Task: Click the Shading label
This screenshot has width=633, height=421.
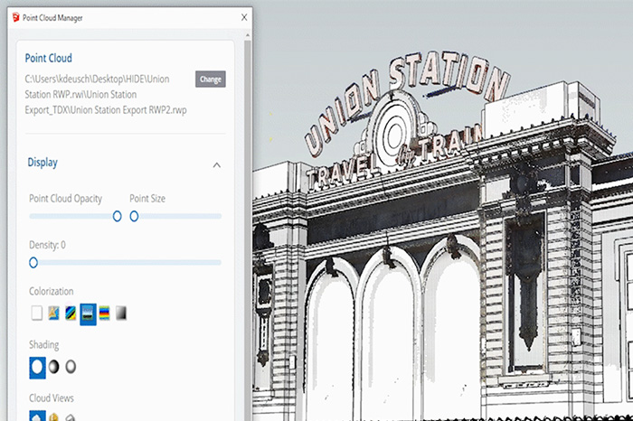Action: (x=44, y=345)
